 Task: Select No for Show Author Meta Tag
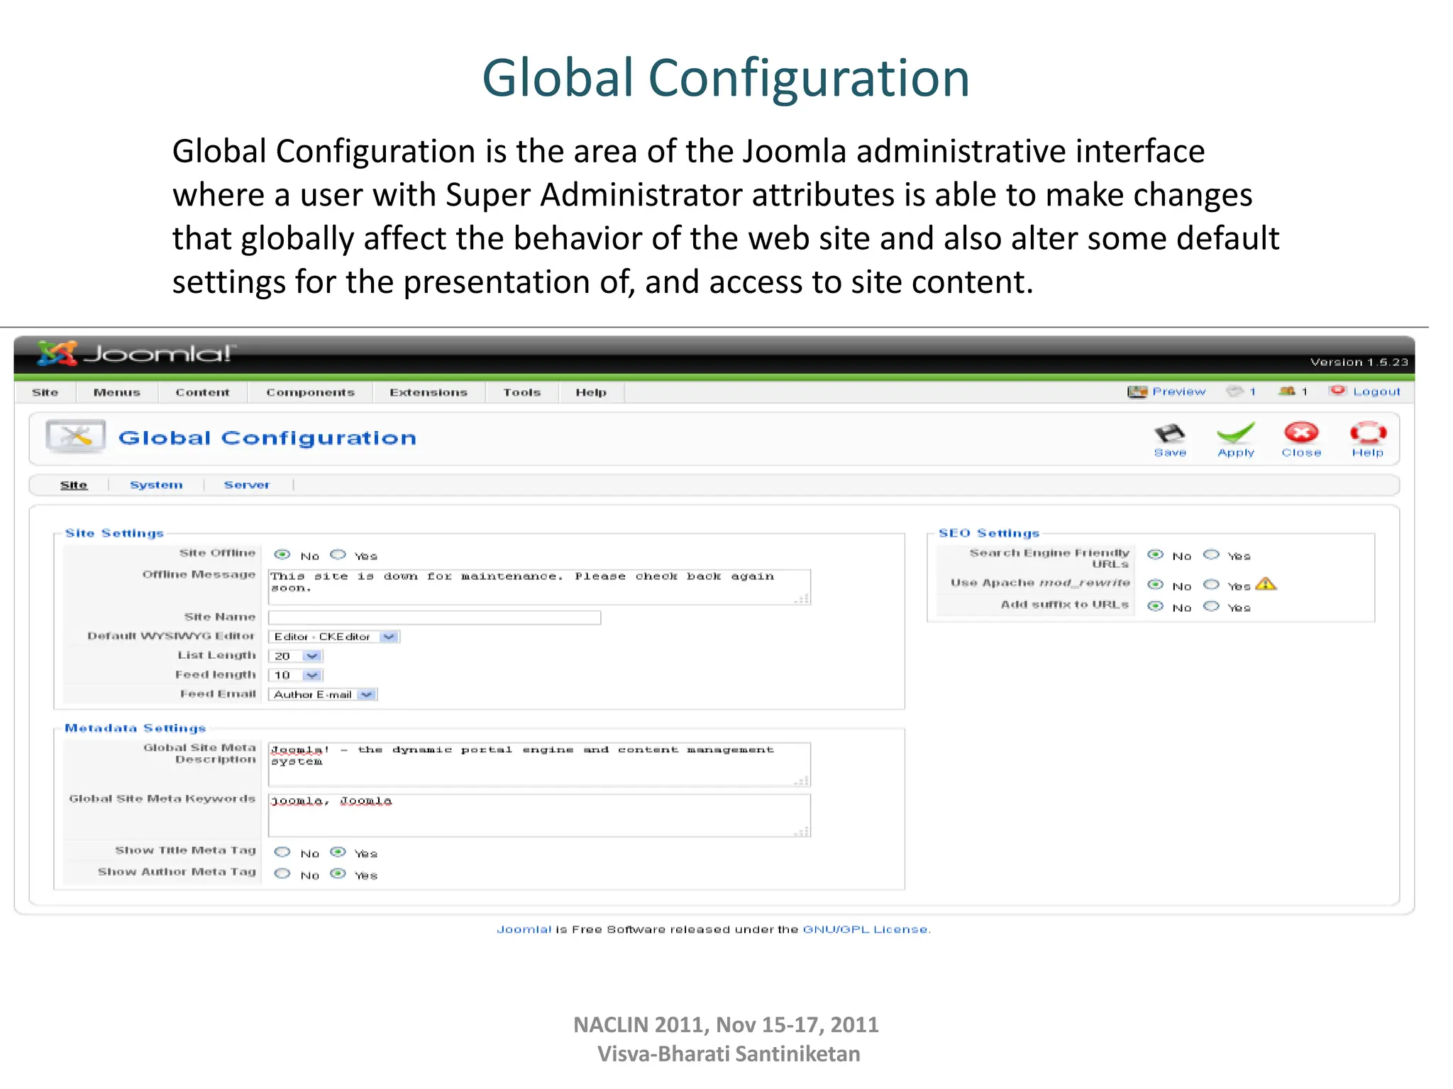[x=282, y=874]
